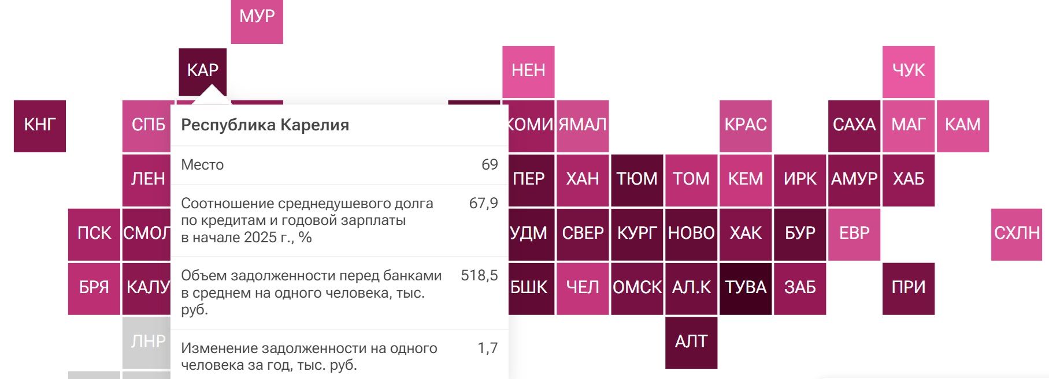Select the ЕВР region tile

tap(854, 234)
